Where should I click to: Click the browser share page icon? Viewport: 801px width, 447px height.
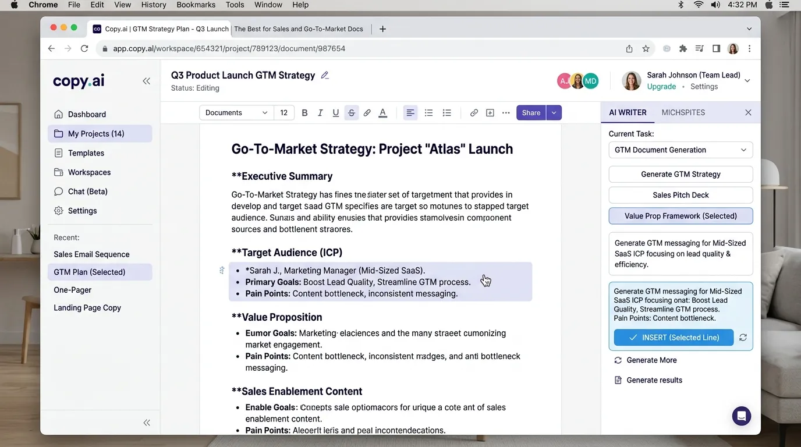tap(629, 49)
